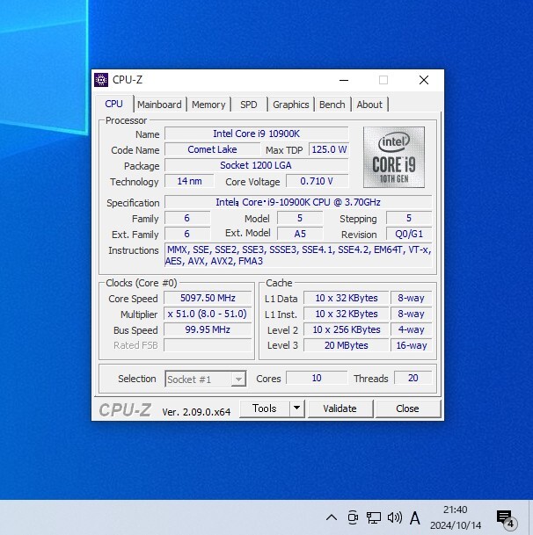Click the Code Name value Comet Lake

tap(212, 149)
